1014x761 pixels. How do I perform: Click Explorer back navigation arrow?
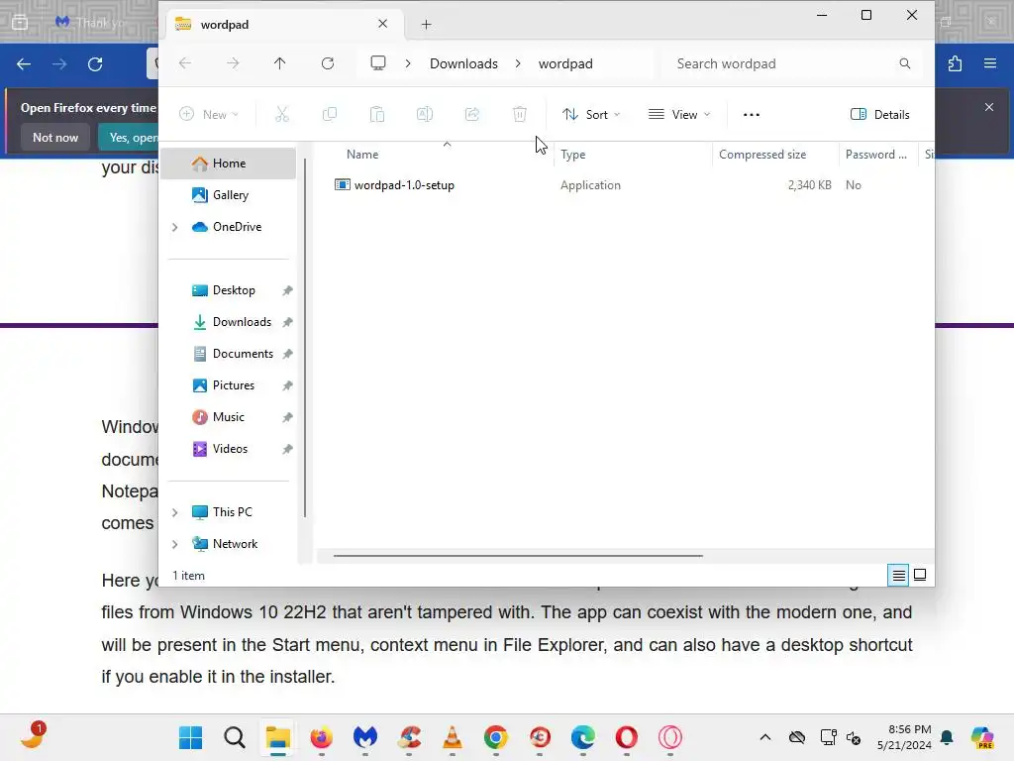coord(185,63)
